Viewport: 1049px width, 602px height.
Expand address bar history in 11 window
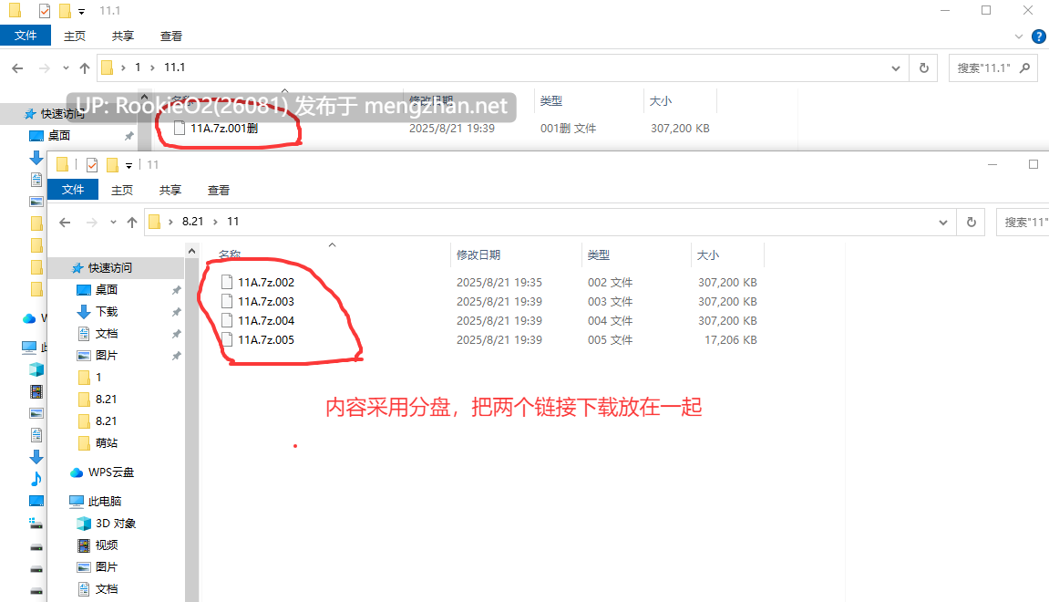[943, 223]
